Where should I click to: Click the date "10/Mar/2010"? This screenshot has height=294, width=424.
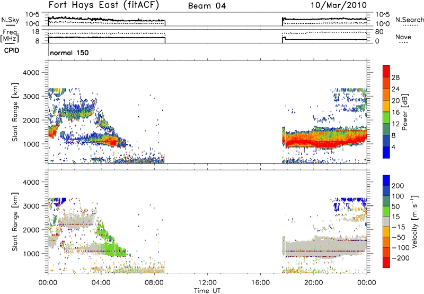339,5
